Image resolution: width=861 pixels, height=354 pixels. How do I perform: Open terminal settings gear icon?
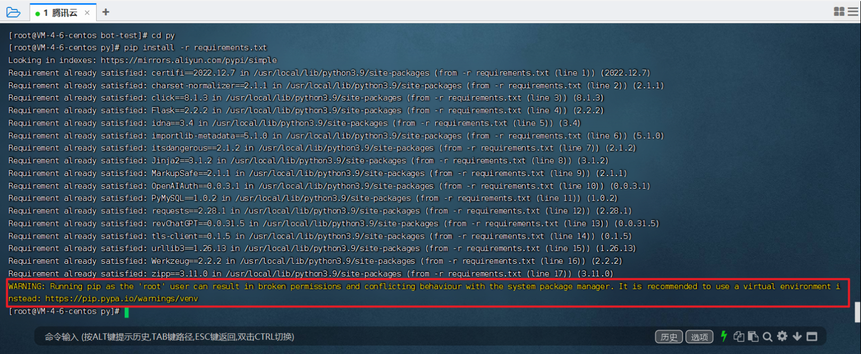782,336
